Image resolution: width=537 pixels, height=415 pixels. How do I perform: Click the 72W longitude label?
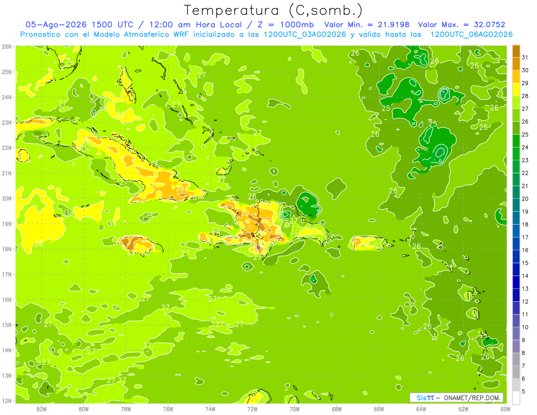click(252, 409)
